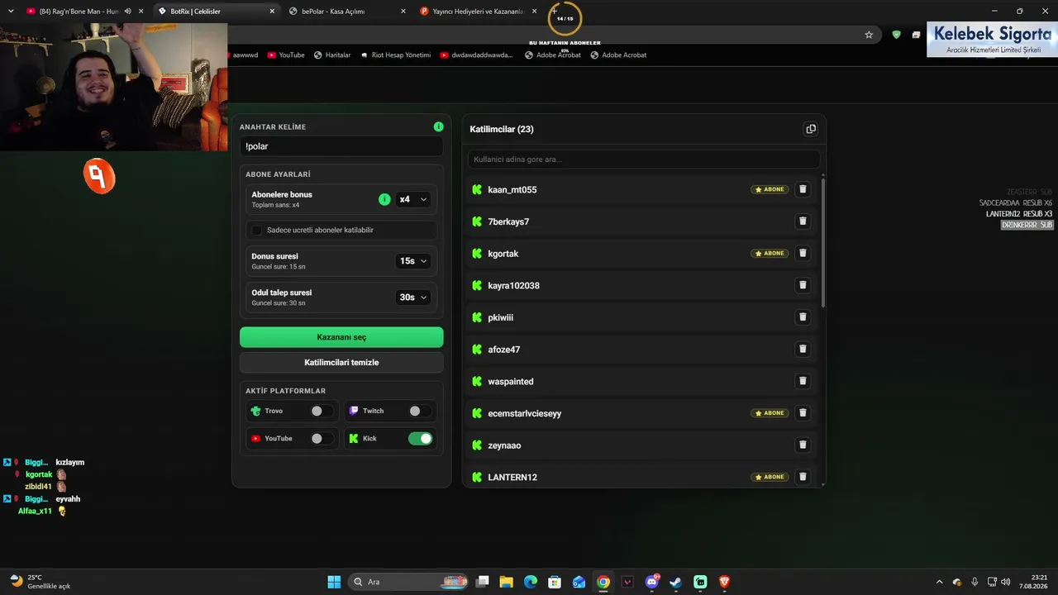Open the Haritalar bookmark
This screenshot has width=1058, height=595.
point(331,55)
